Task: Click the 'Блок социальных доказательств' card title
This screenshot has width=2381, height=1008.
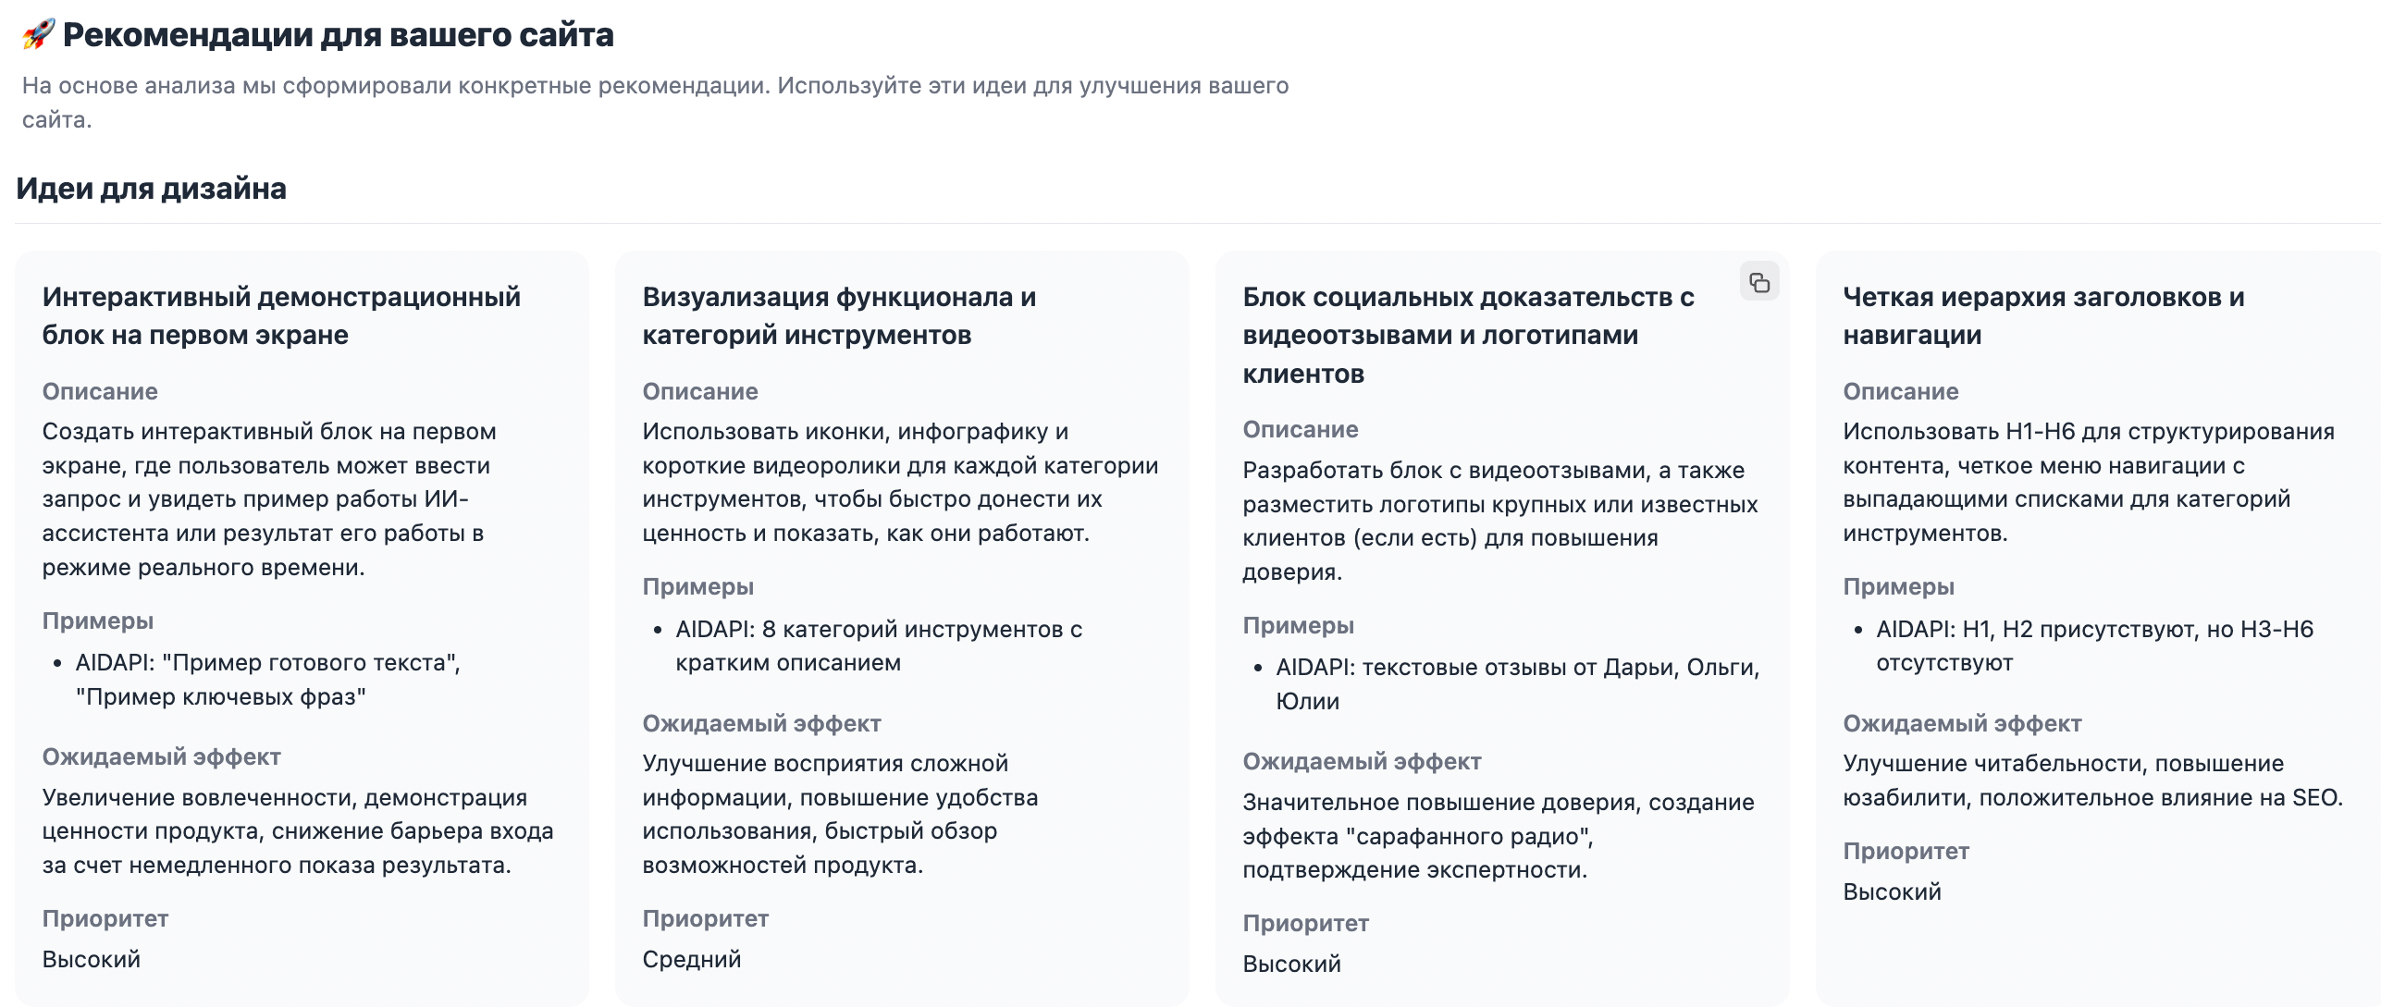Action: 1467,335
